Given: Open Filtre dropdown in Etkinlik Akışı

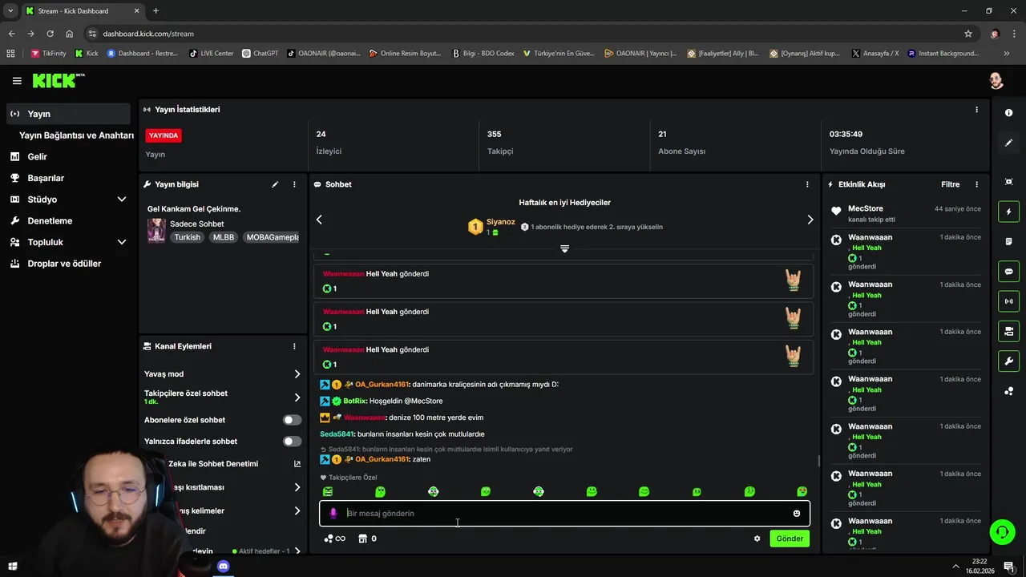Looking at the screenshot, I should 950,184.
